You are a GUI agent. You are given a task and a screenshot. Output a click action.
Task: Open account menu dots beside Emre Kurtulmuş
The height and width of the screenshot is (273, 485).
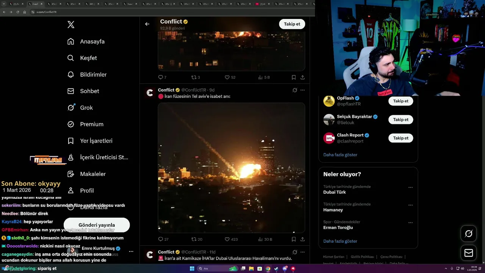point(131,251)
